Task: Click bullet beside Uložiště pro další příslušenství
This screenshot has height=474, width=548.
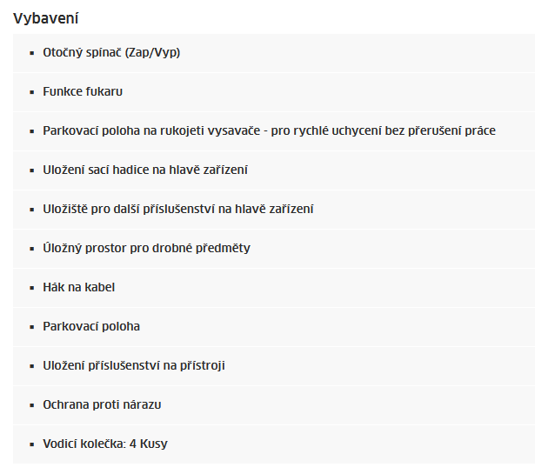Action: (32, 210)
